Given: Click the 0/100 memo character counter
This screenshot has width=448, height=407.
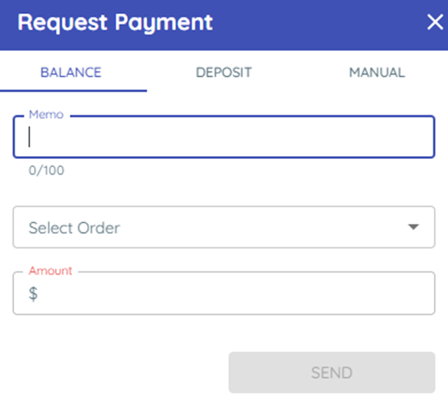Looking at the screenshot, I should (x=46, y=171).
